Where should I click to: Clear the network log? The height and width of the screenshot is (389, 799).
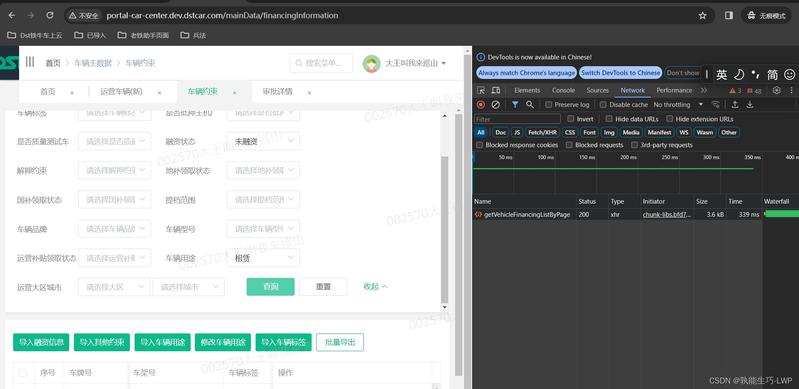click(495, 104)
